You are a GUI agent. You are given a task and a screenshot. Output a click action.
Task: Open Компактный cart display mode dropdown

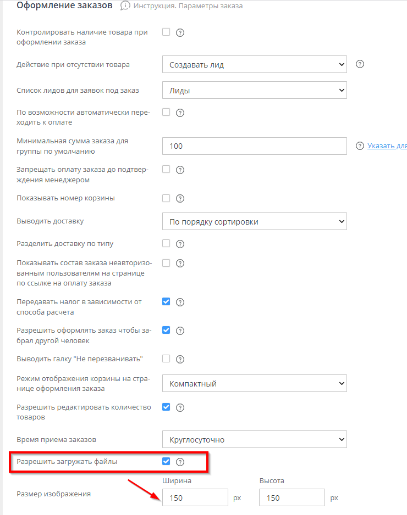click(x=254, y=383)
